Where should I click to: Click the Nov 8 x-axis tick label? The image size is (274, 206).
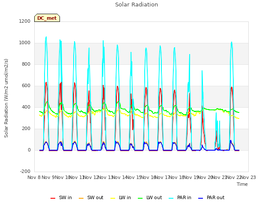tap(34, 177)
